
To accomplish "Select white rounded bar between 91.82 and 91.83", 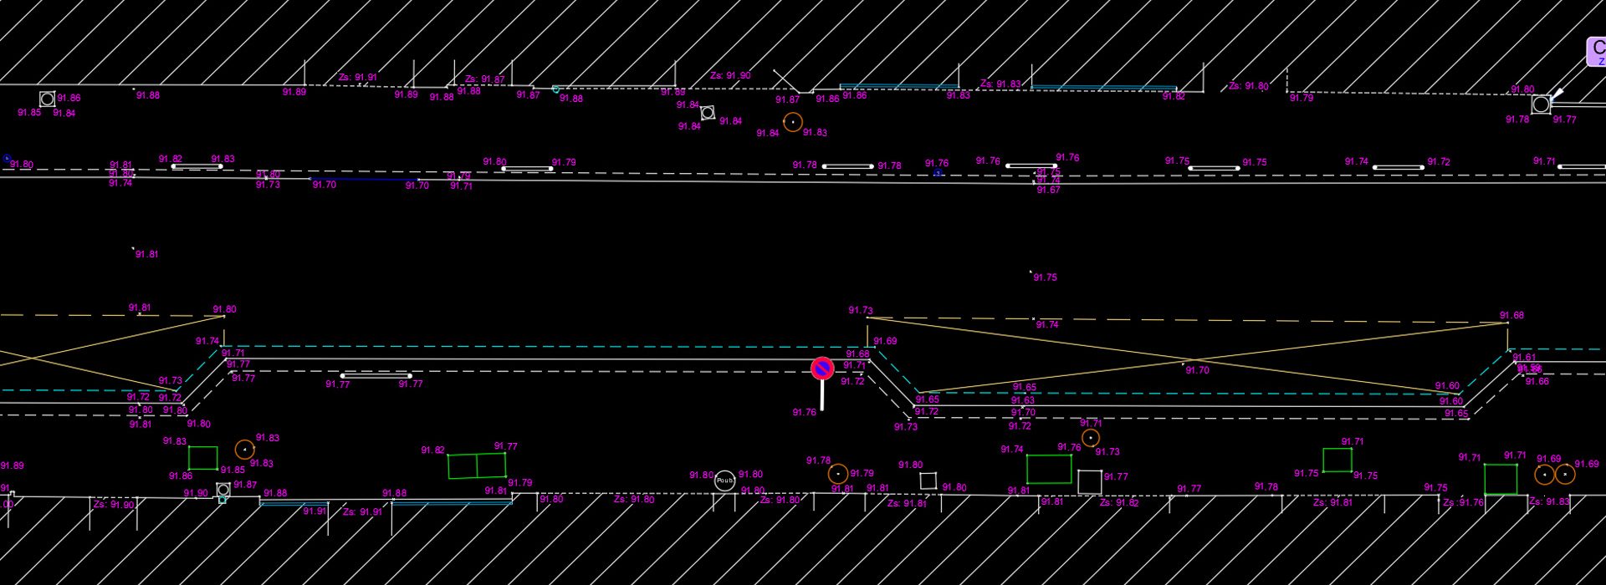I will tap(197, 166).
